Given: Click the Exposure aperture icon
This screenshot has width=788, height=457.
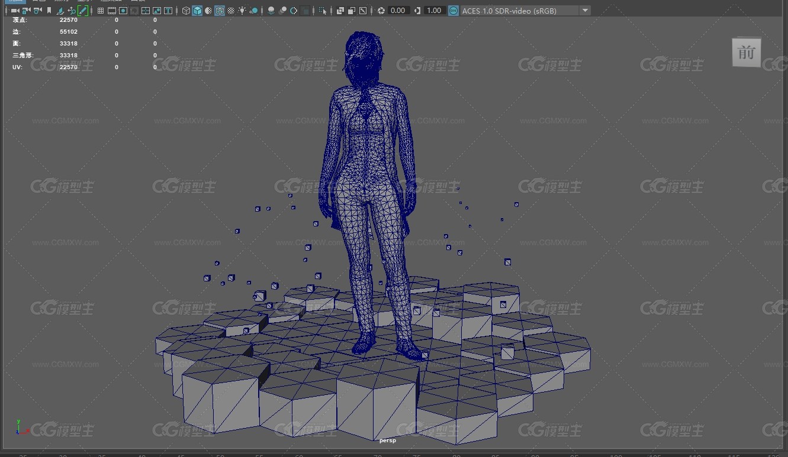Looking at the screenshot, I should tap(381, 11).
